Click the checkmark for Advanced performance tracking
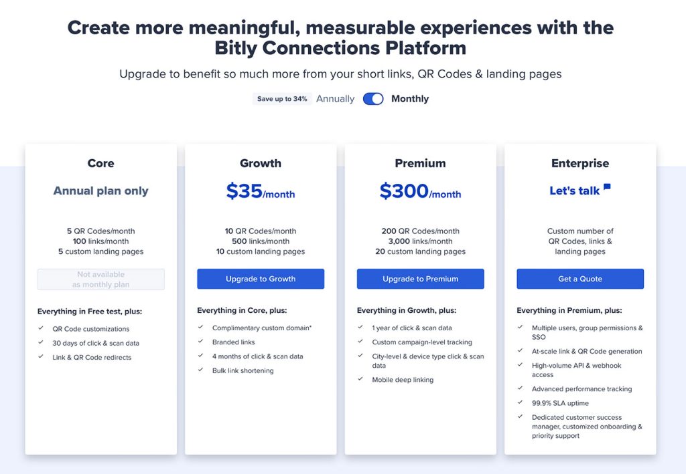Screen dimensions: 686x474 (x=520, y=388)
